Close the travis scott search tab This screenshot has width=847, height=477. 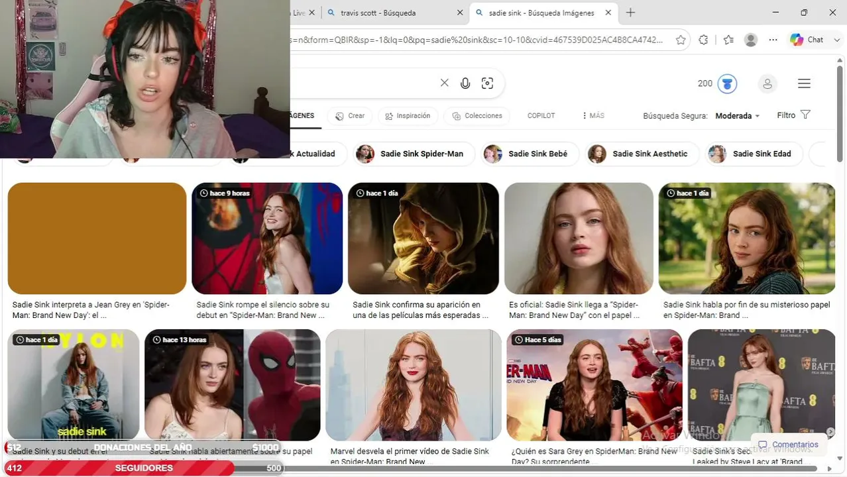pyautogui.click(x=460, y=13)
